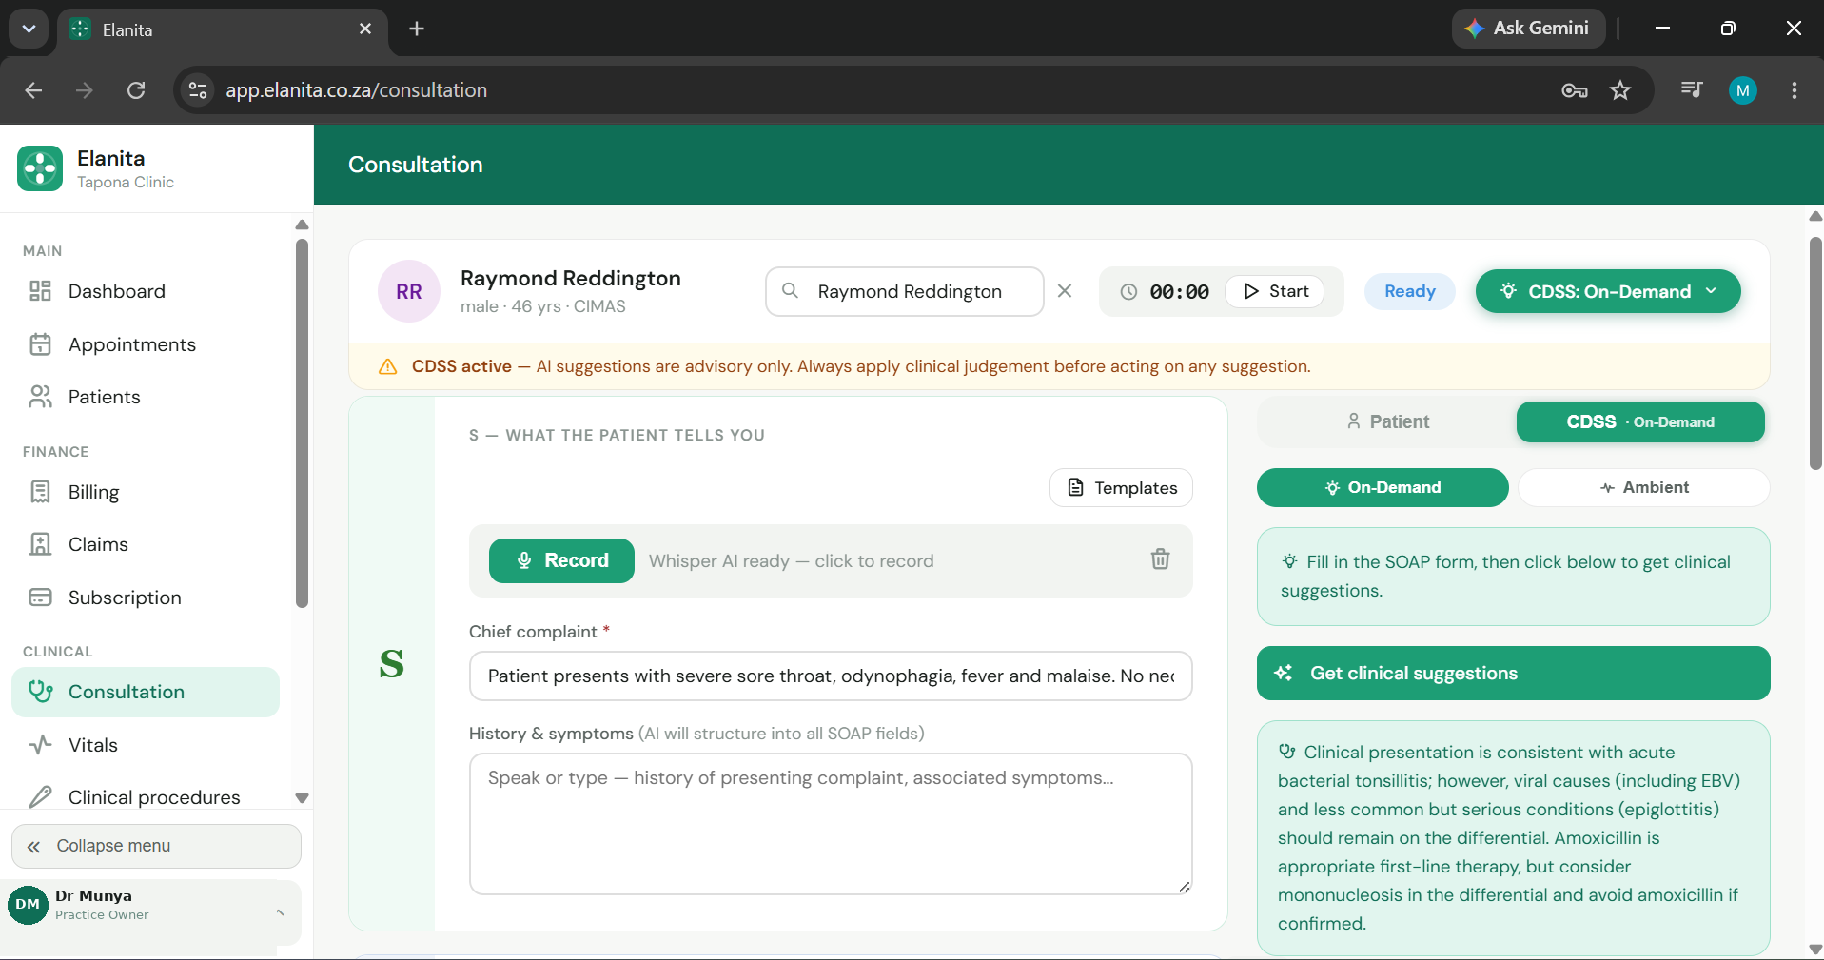Click the address bar URL

point(356,90)
